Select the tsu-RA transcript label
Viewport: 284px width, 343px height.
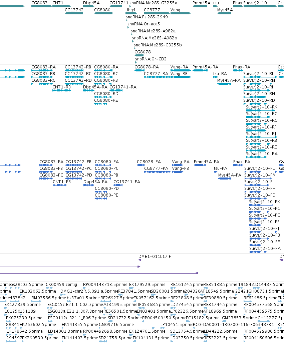[x=220, y=74]
